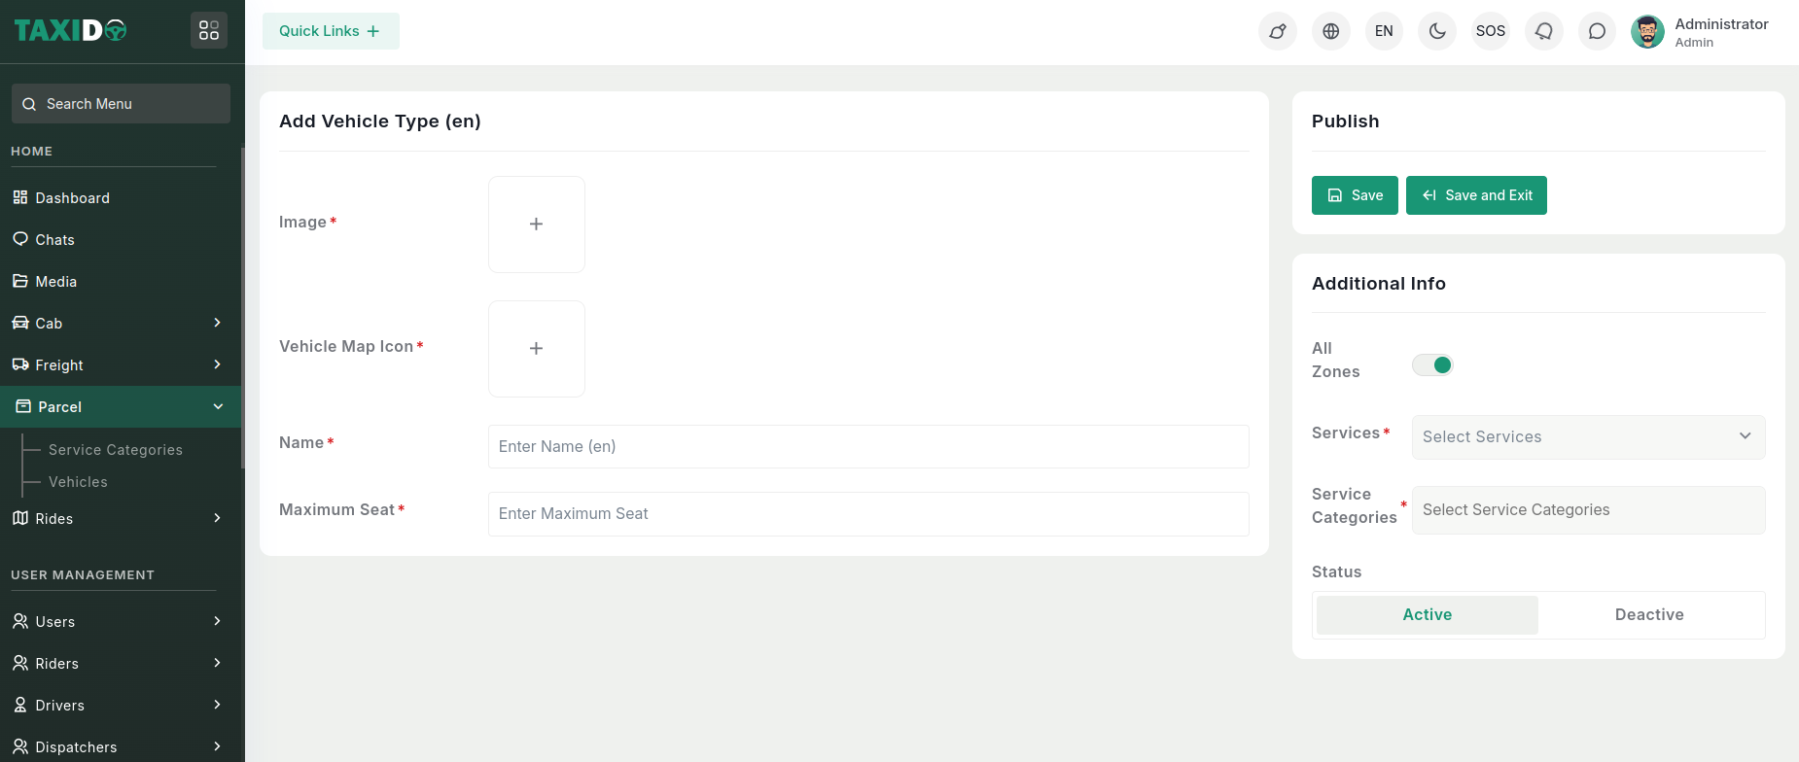Image resolution: width=1799 pixels, height=762 pixels.
Task: Open the Select Services dropdown
Action: point(1587,437)
